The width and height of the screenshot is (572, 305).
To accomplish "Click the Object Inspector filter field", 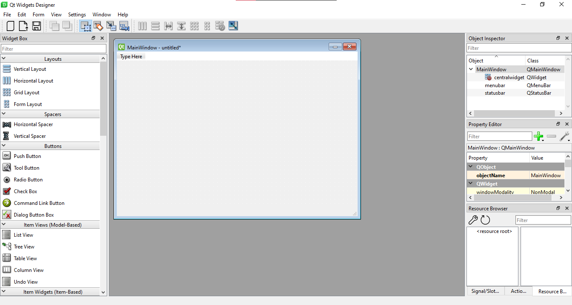I will click(x=519, y=48).
